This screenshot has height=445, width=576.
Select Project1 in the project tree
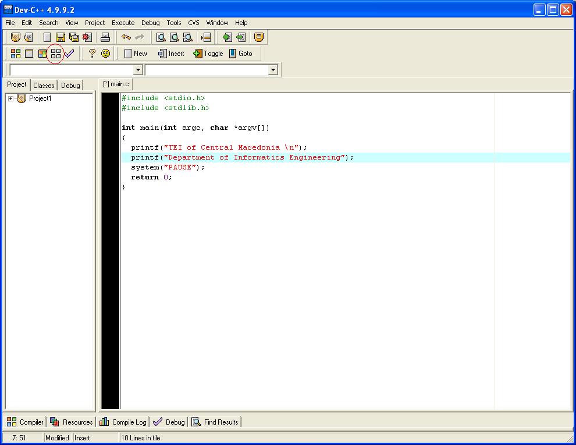coord(40,98)
